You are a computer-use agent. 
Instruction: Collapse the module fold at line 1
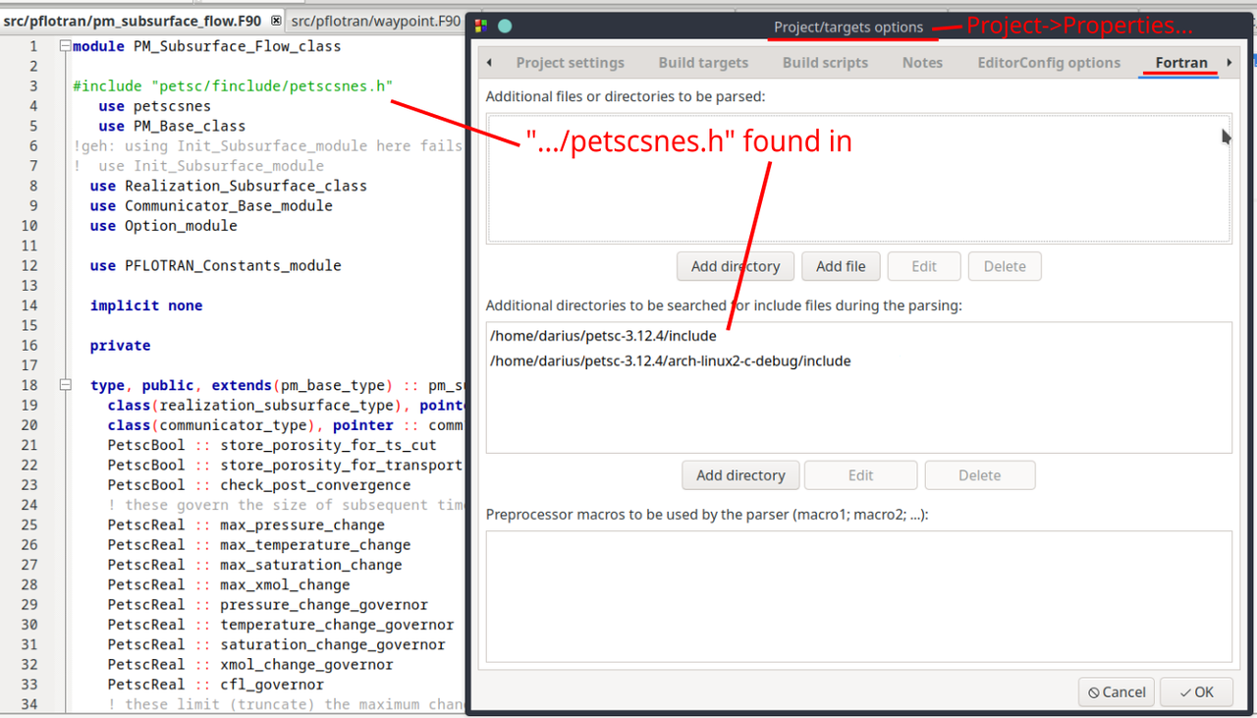tap(65, 46)
